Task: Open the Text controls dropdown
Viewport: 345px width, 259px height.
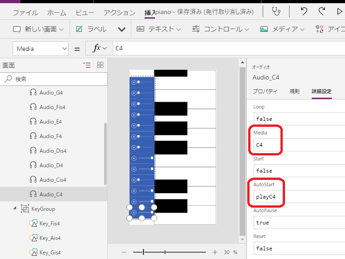Action: (159, 29)
